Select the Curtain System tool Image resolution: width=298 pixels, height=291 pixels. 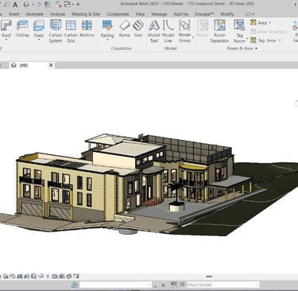tap(56, 31)
